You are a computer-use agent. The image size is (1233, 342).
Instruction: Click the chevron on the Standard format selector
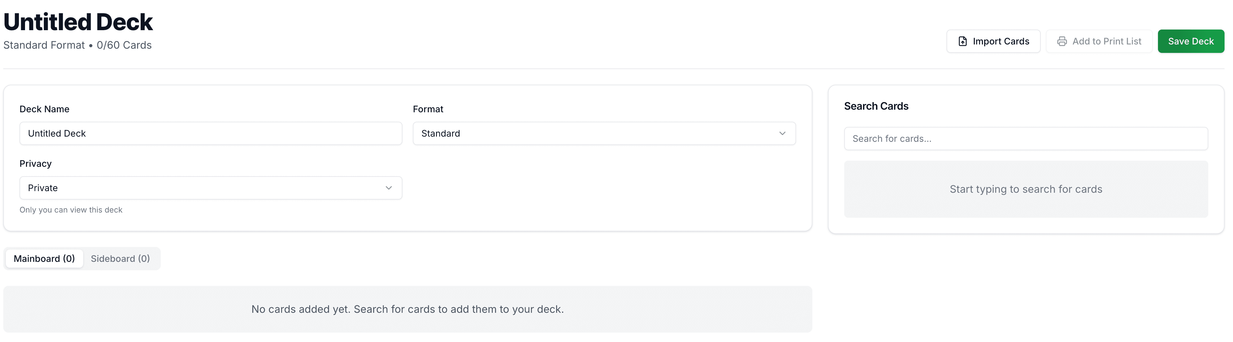(782, 133)
